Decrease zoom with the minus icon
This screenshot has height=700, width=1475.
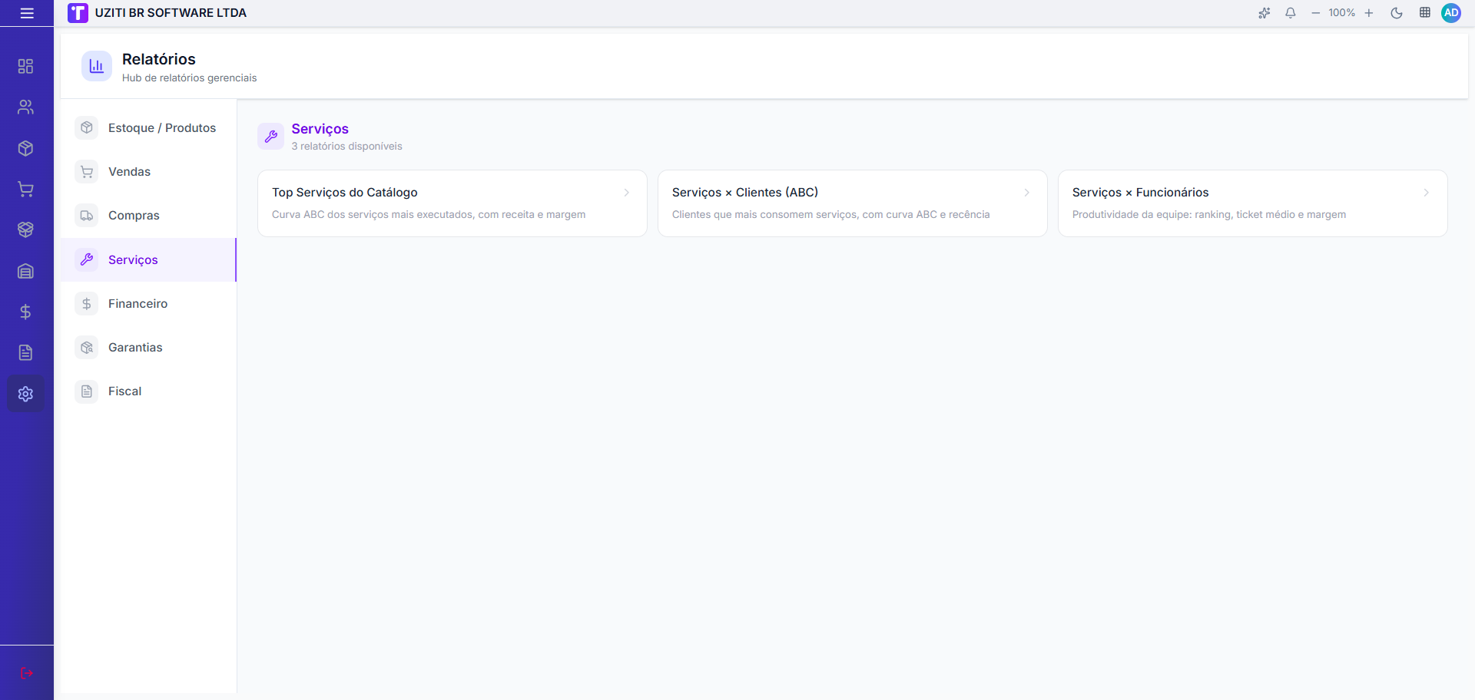click(1315, 13)
